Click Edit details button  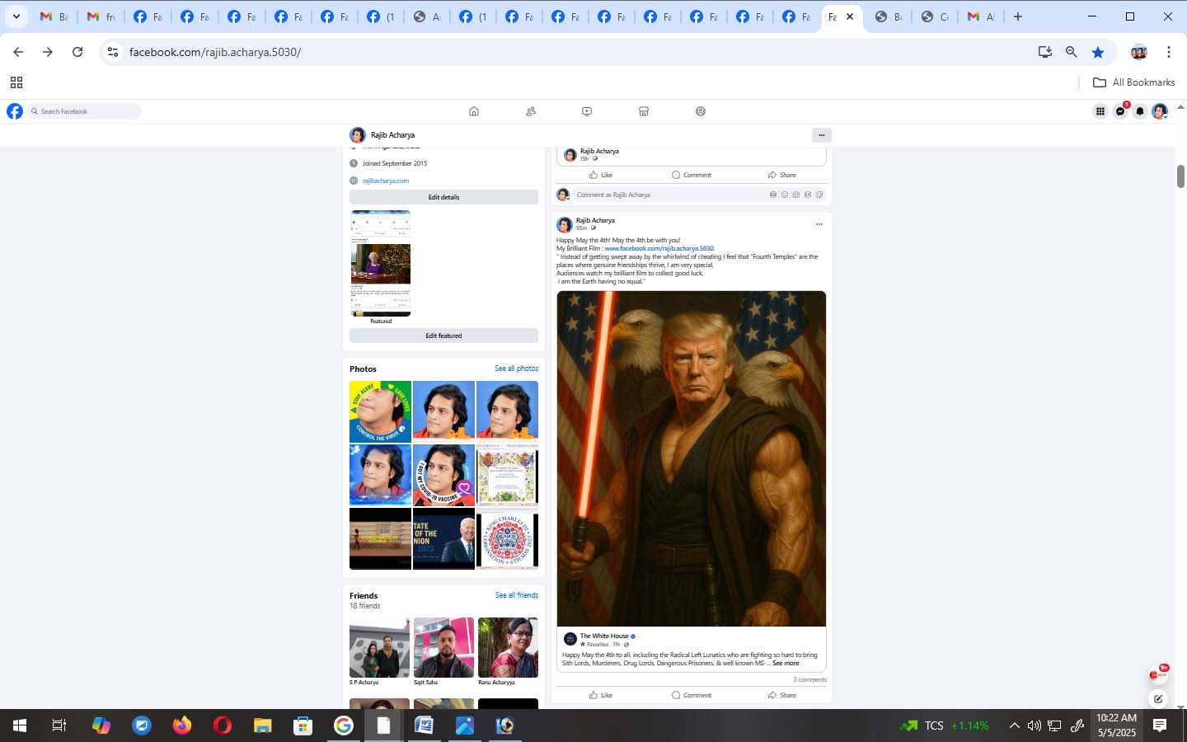443,197
